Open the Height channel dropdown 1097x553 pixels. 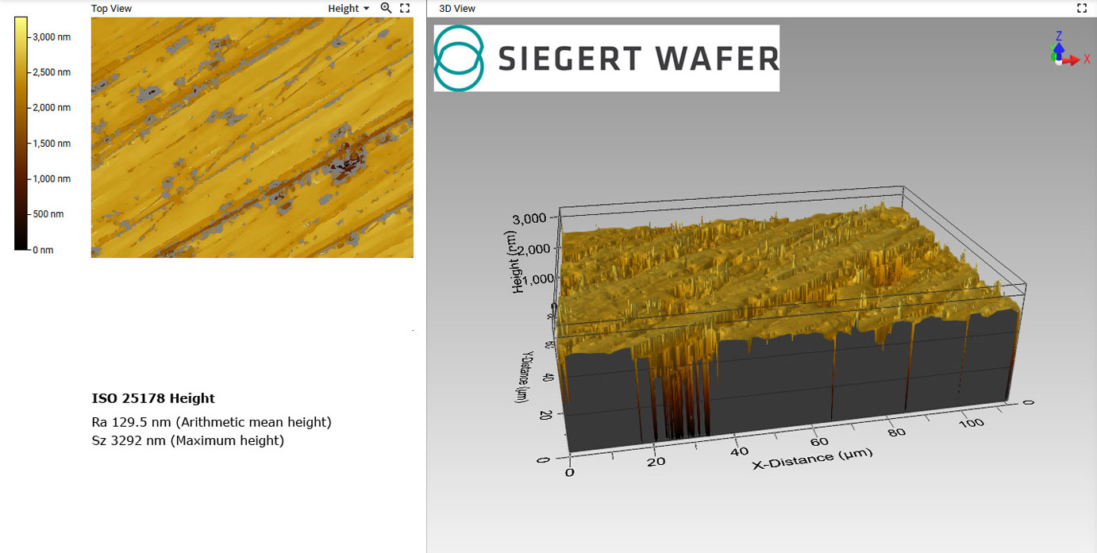pyautogui.click(x=348, y=9)
